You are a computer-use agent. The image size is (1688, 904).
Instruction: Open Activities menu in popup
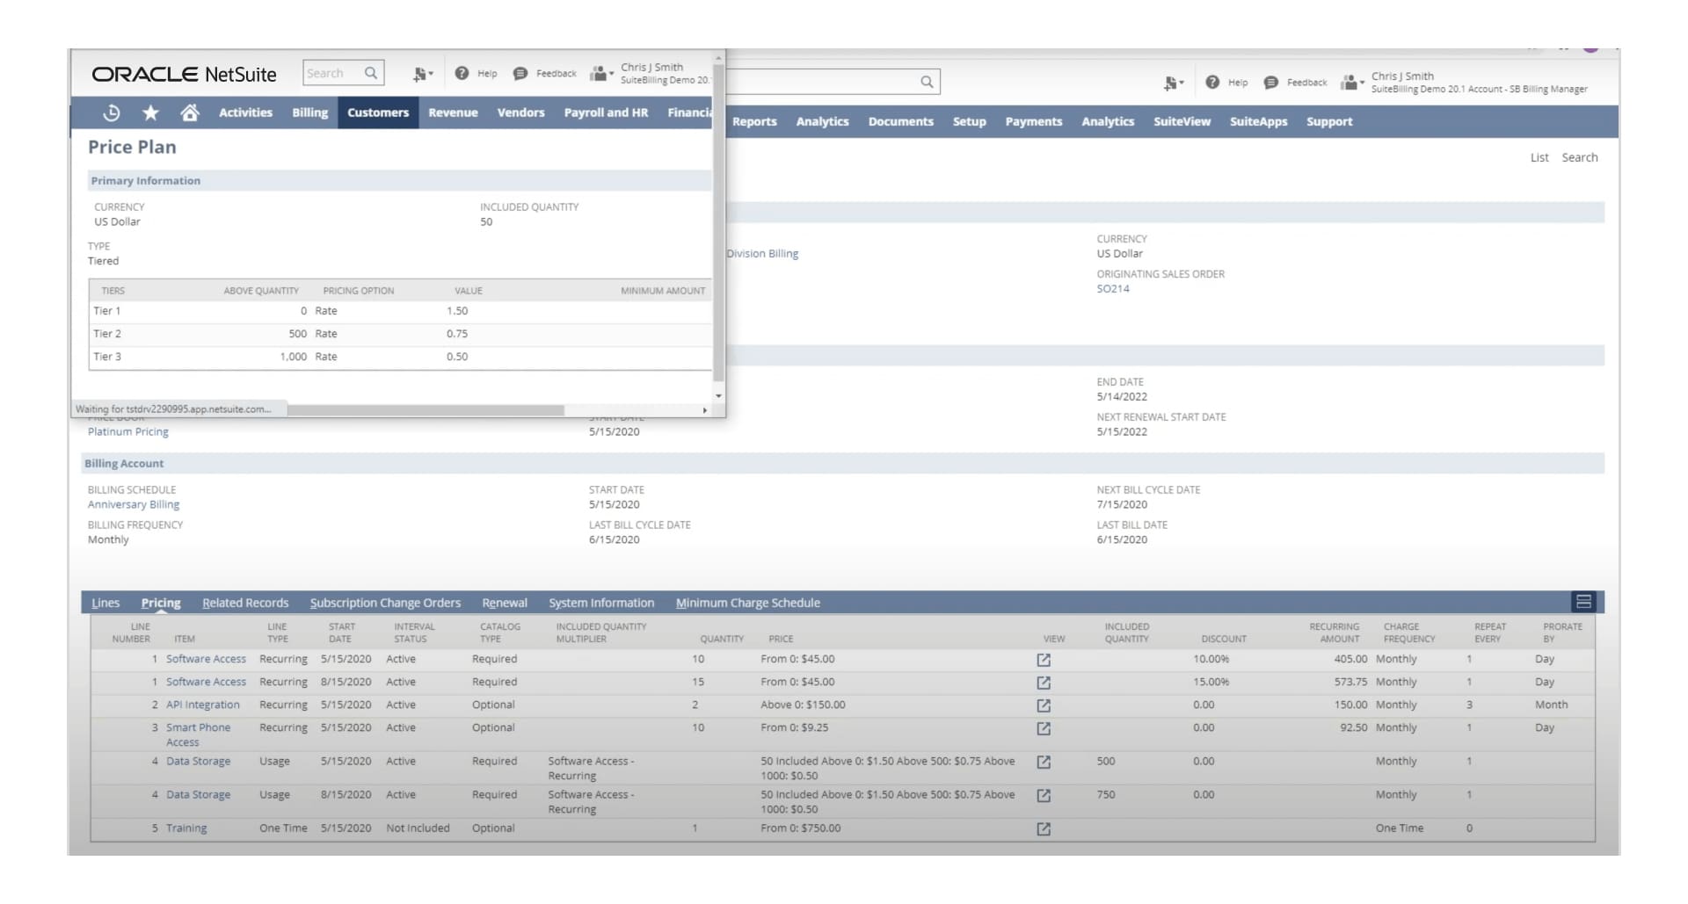[245, 112]
